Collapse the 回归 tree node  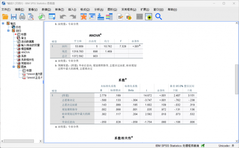[8, 31]
